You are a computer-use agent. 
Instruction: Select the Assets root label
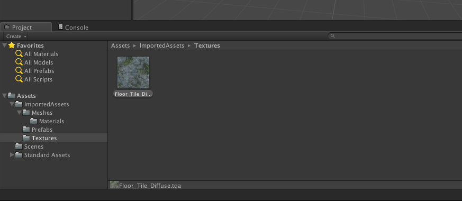26,96
